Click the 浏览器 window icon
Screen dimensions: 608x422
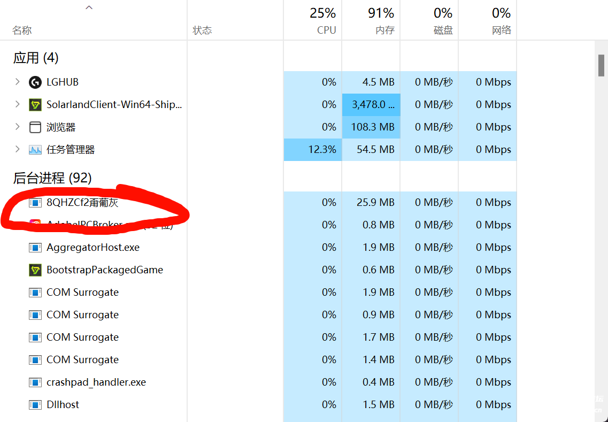point(35,127)
